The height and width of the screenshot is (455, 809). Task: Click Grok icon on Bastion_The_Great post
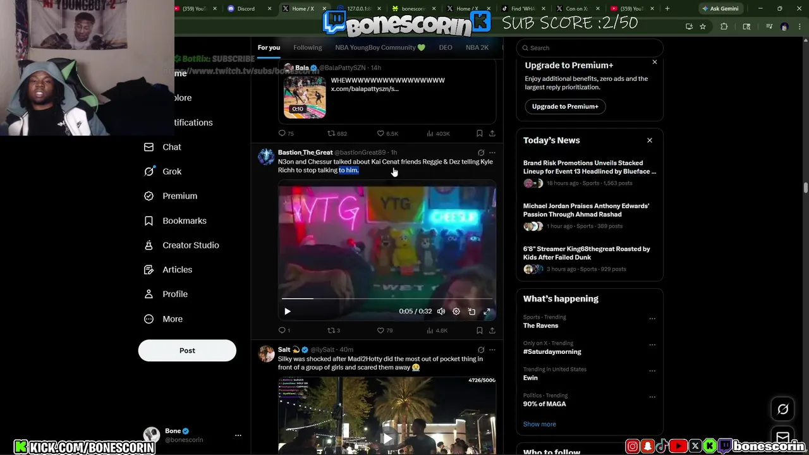(x=481, y=152)
